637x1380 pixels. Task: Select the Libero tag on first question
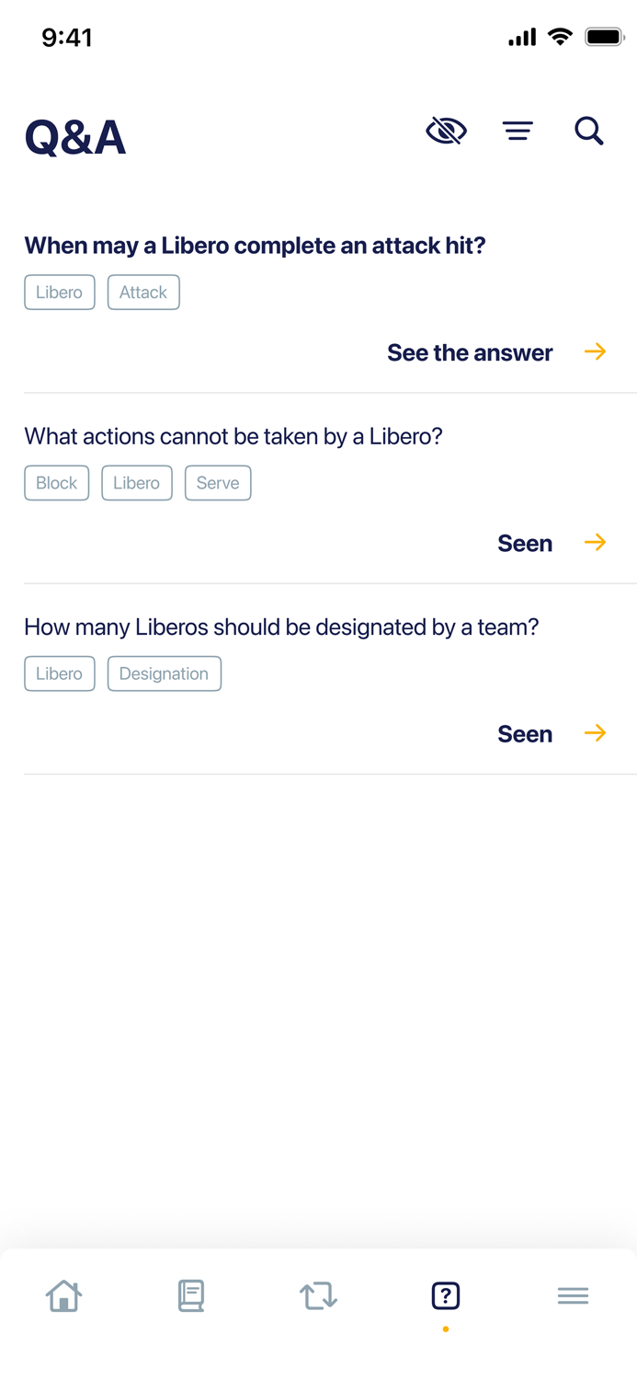pyautogui.click(x=59, y=292)
